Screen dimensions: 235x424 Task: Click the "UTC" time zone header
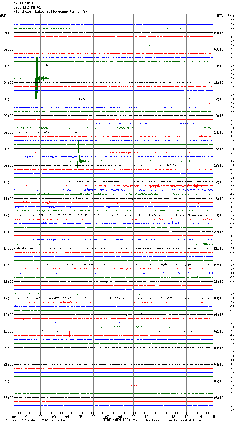[220, 16]
